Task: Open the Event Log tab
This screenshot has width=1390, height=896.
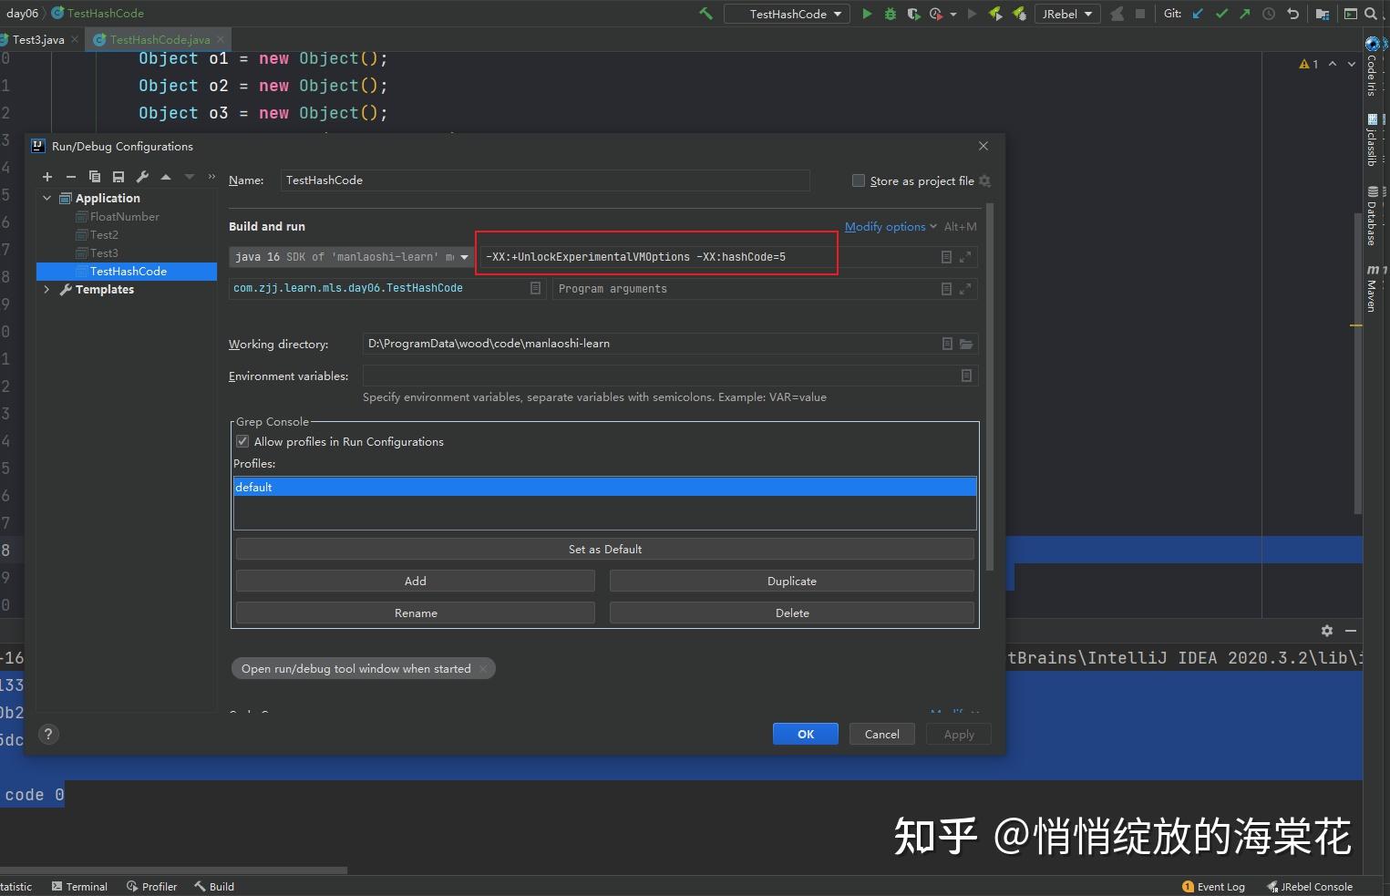Action: click(x=1213, y=887)
